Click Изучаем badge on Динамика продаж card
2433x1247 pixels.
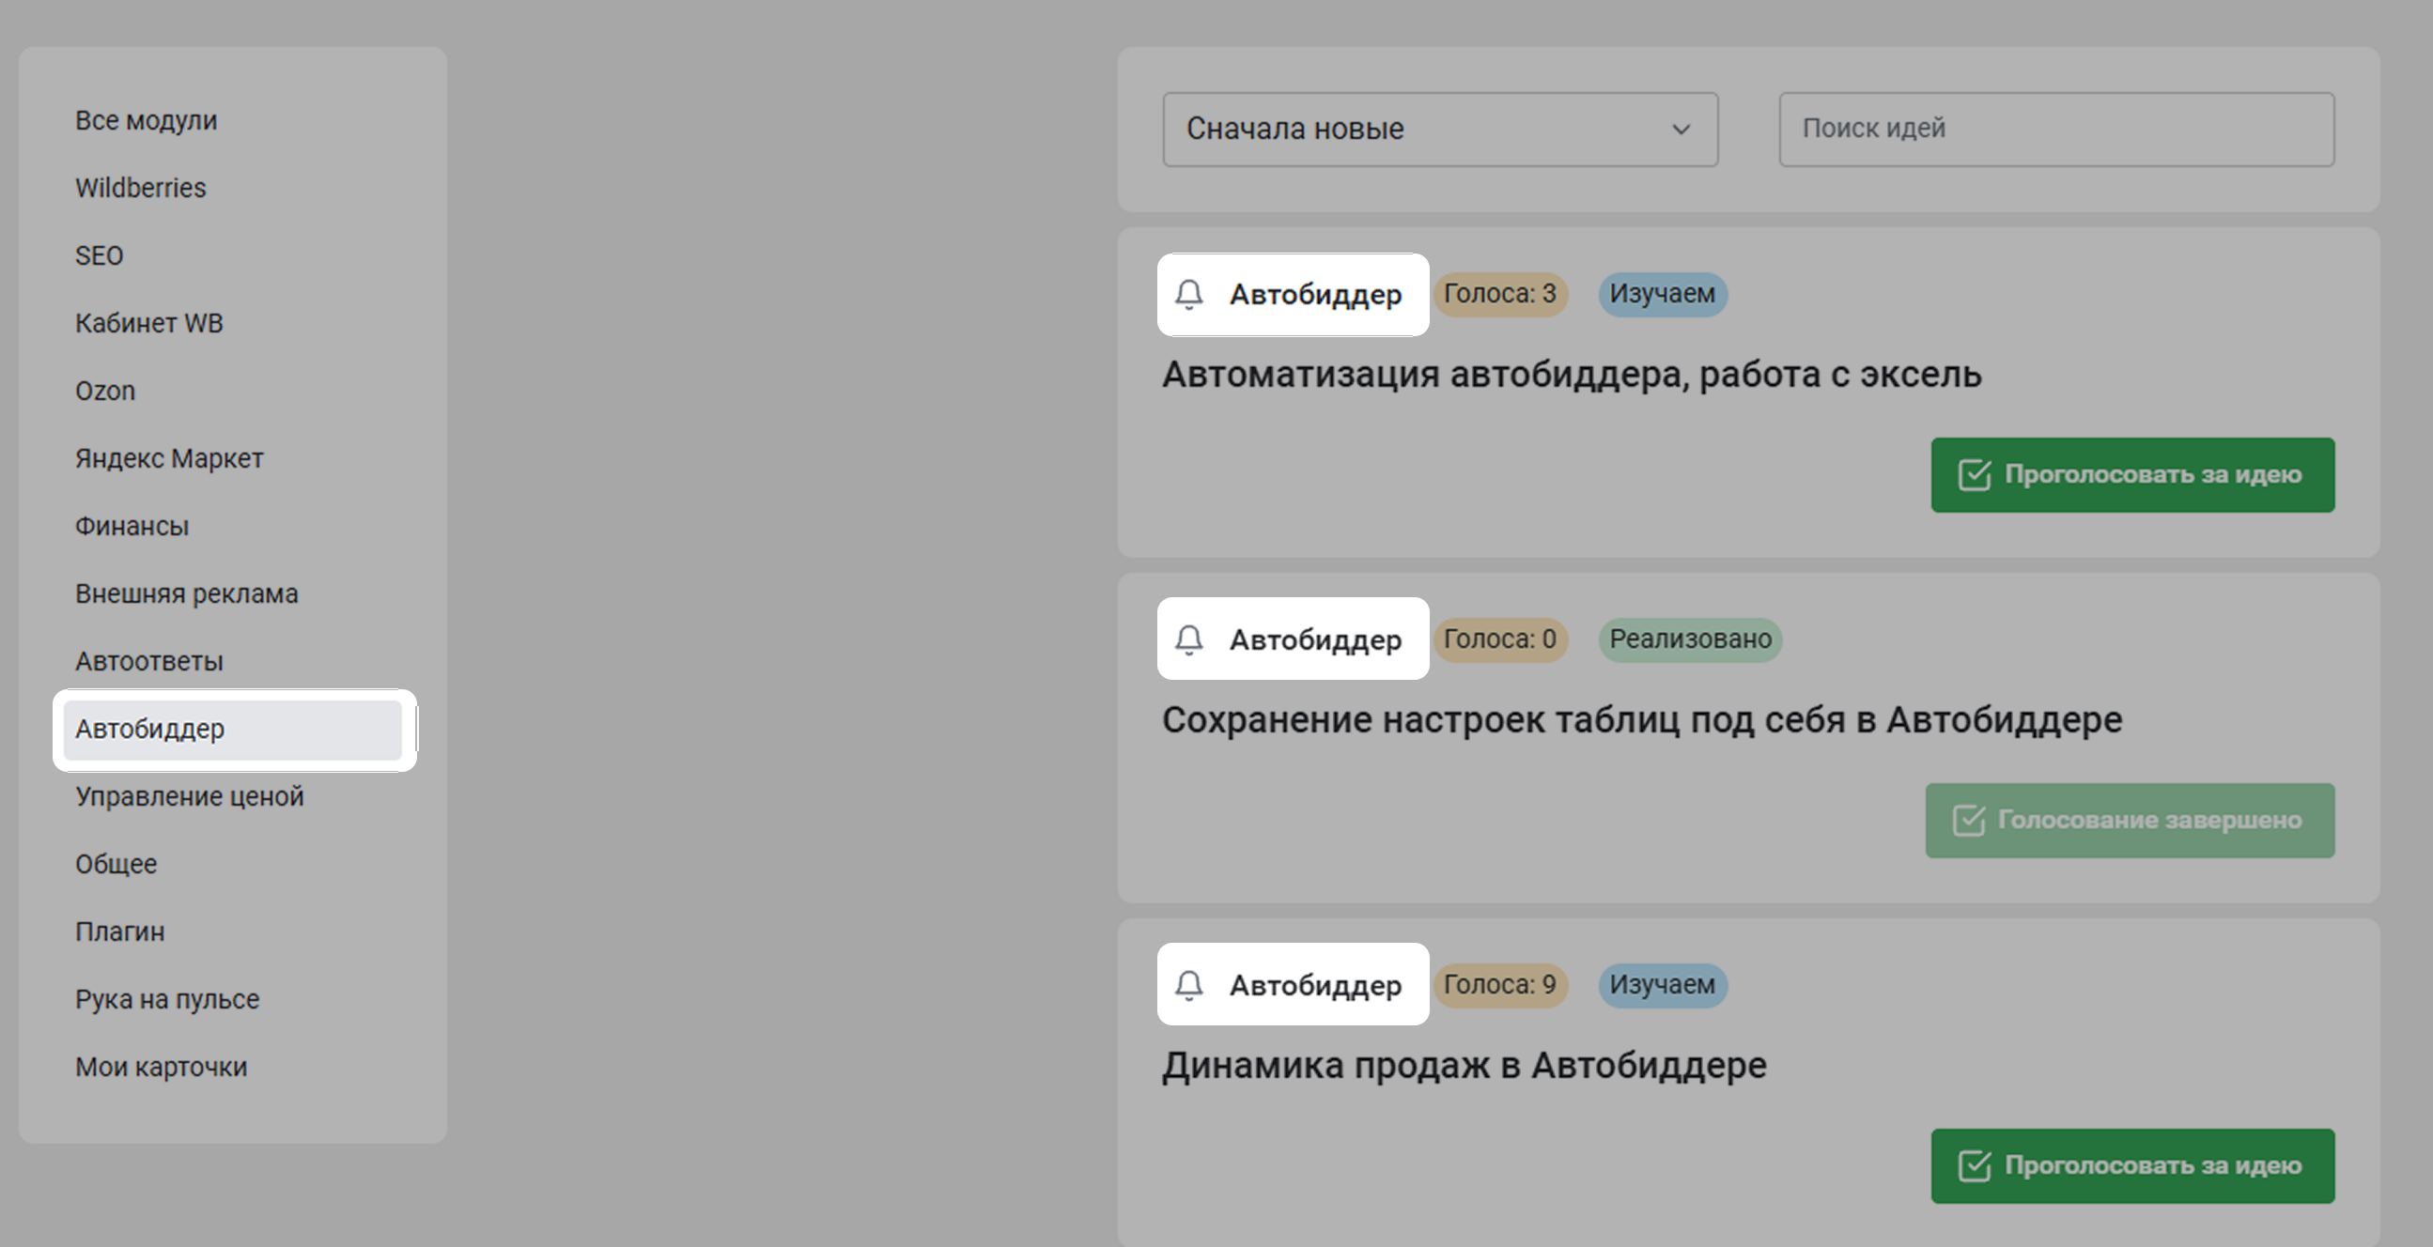(x=1663, y=986)
